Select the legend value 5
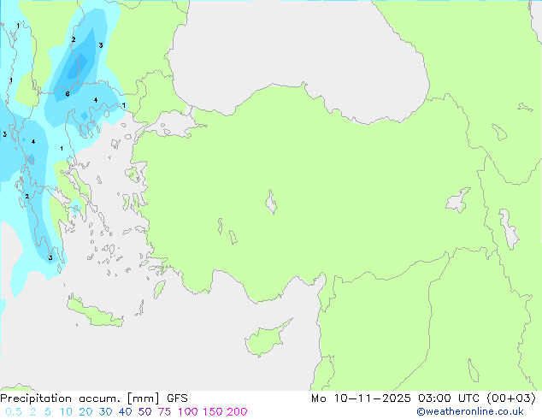The height and width of the screenshot is (419, 542). 48,412
